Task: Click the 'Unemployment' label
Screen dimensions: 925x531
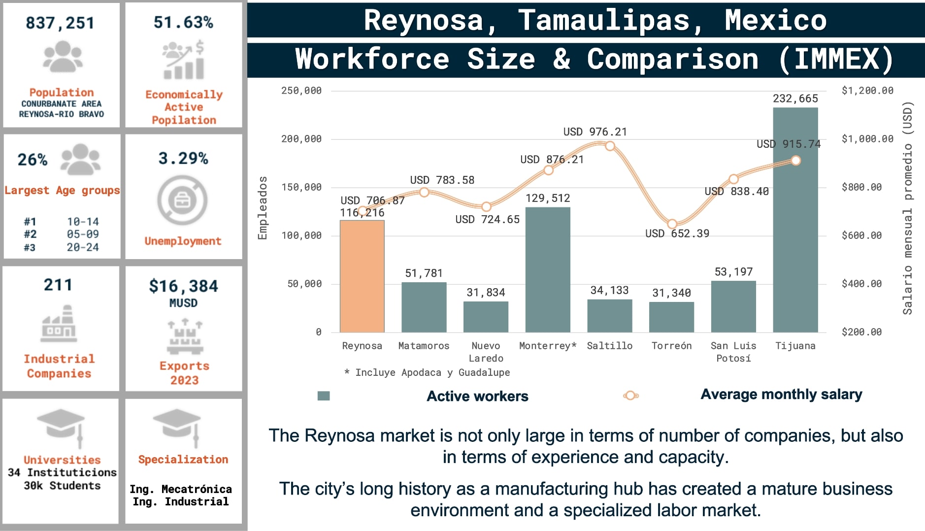Action: pyautogui.click(x=183, y=241)
